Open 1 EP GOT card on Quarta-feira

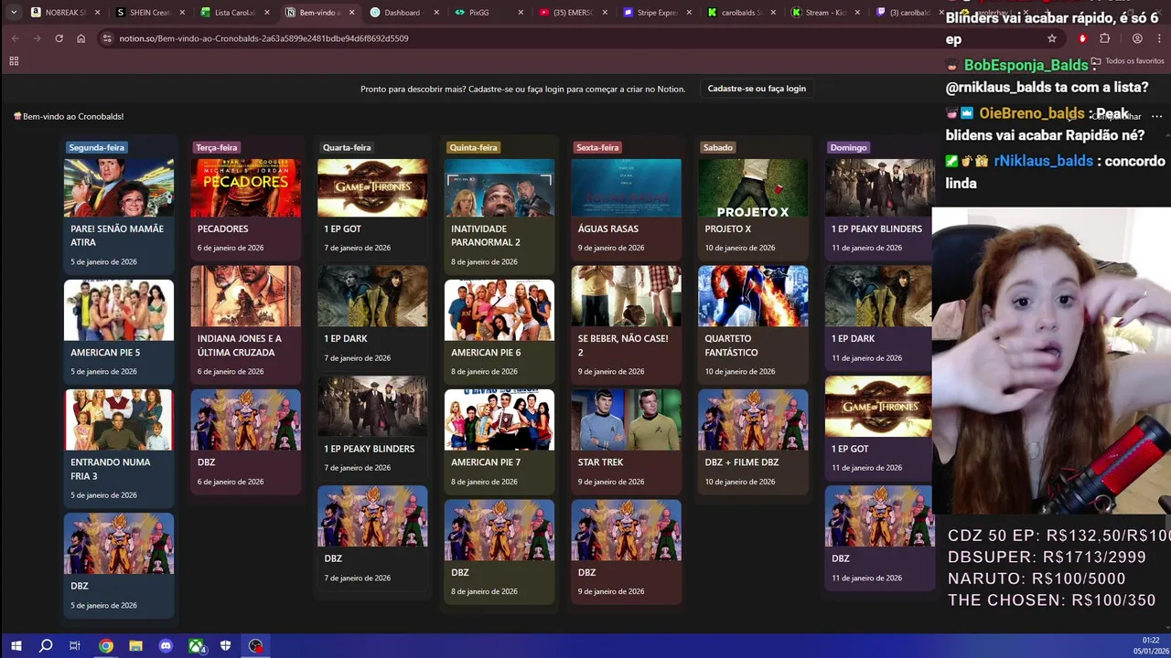coord(372,208)
